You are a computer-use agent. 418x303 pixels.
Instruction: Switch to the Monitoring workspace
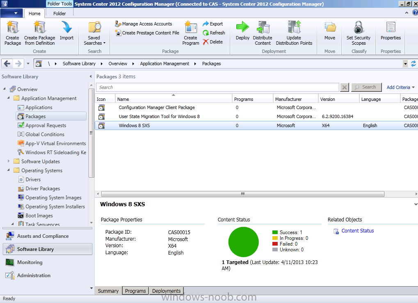[48, 262]
